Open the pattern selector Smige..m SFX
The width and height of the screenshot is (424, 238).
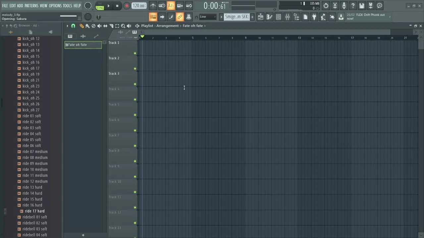point(237,17)
